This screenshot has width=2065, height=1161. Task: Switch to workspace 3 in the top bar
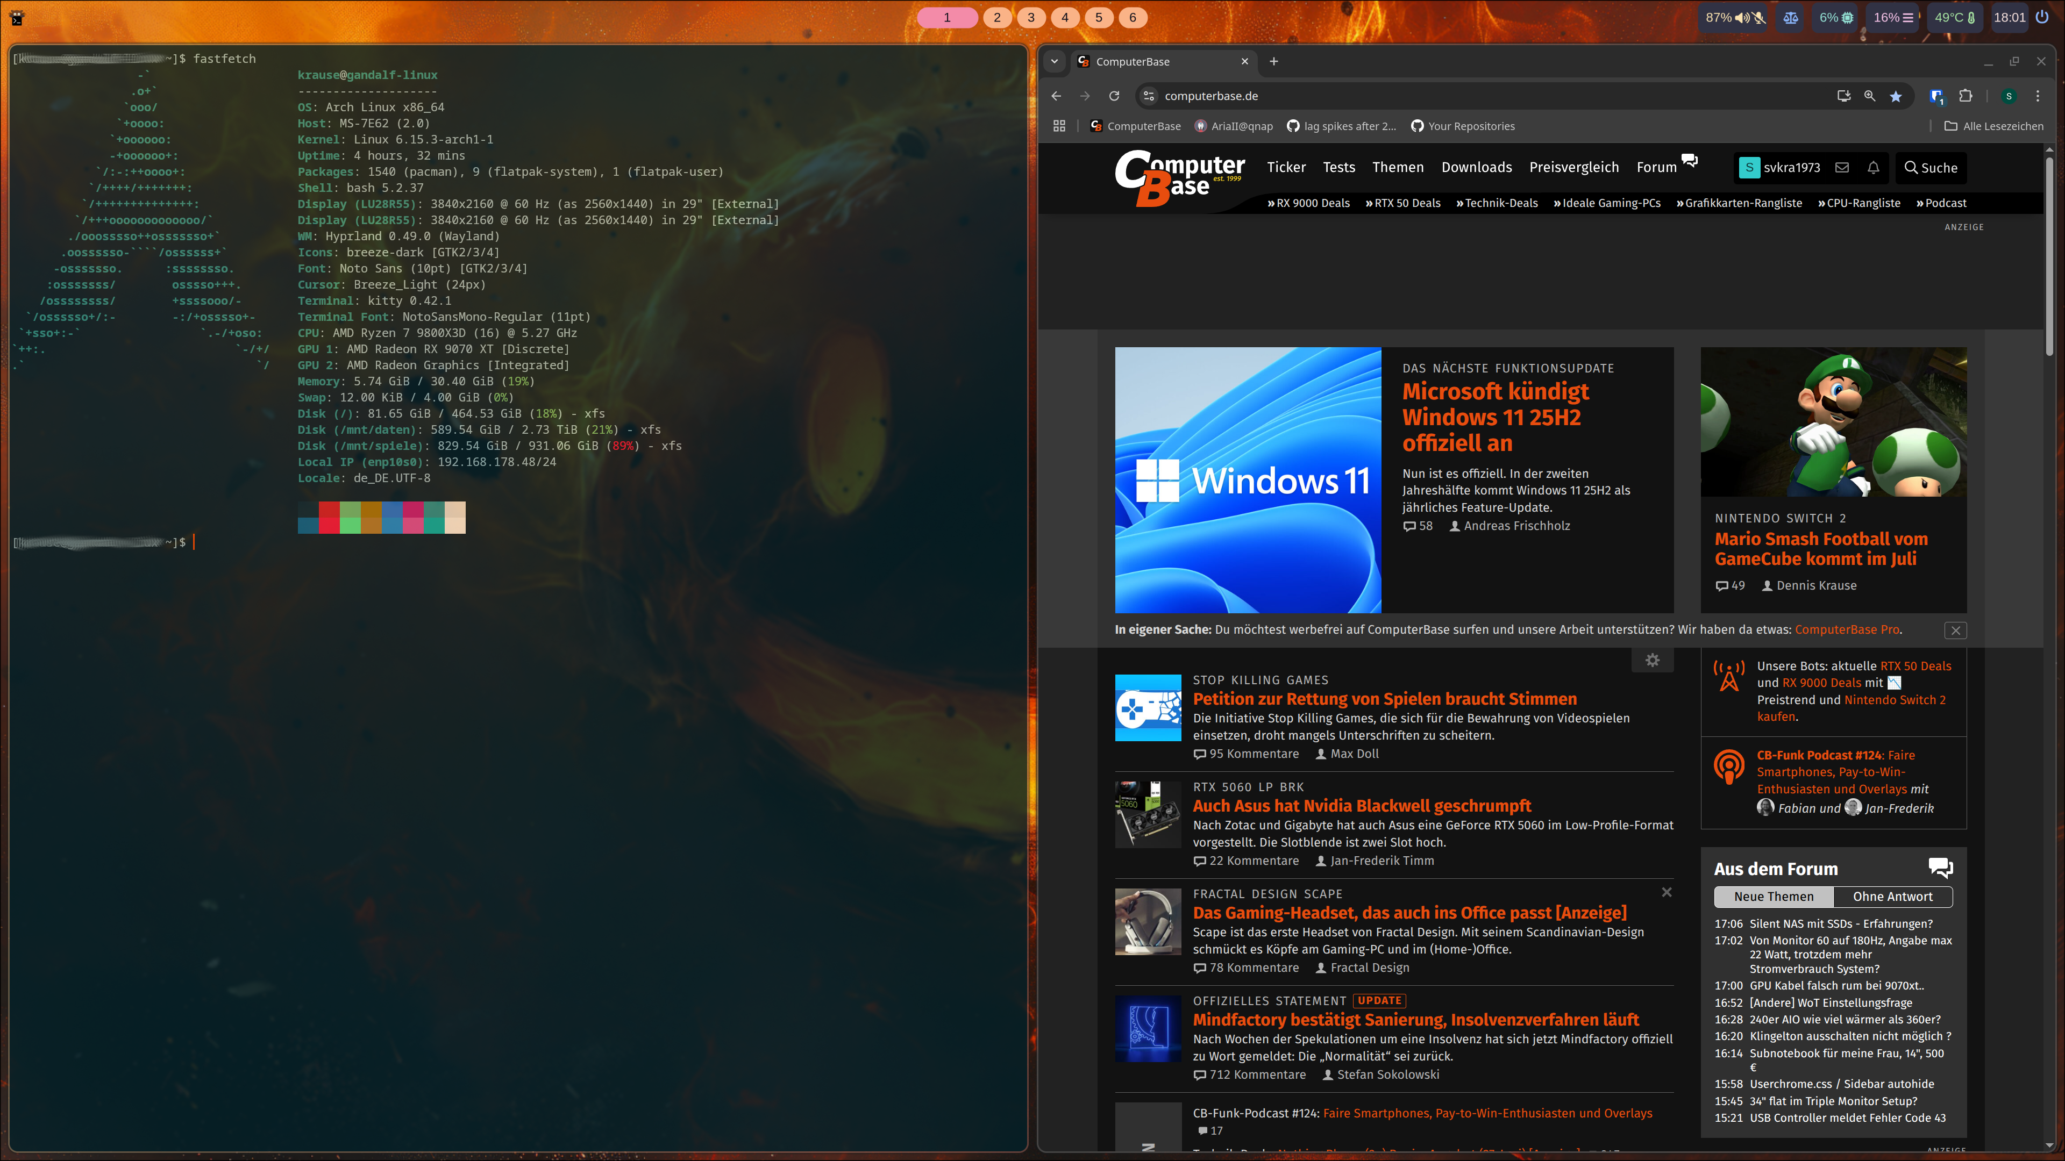tap(1031, 18)
